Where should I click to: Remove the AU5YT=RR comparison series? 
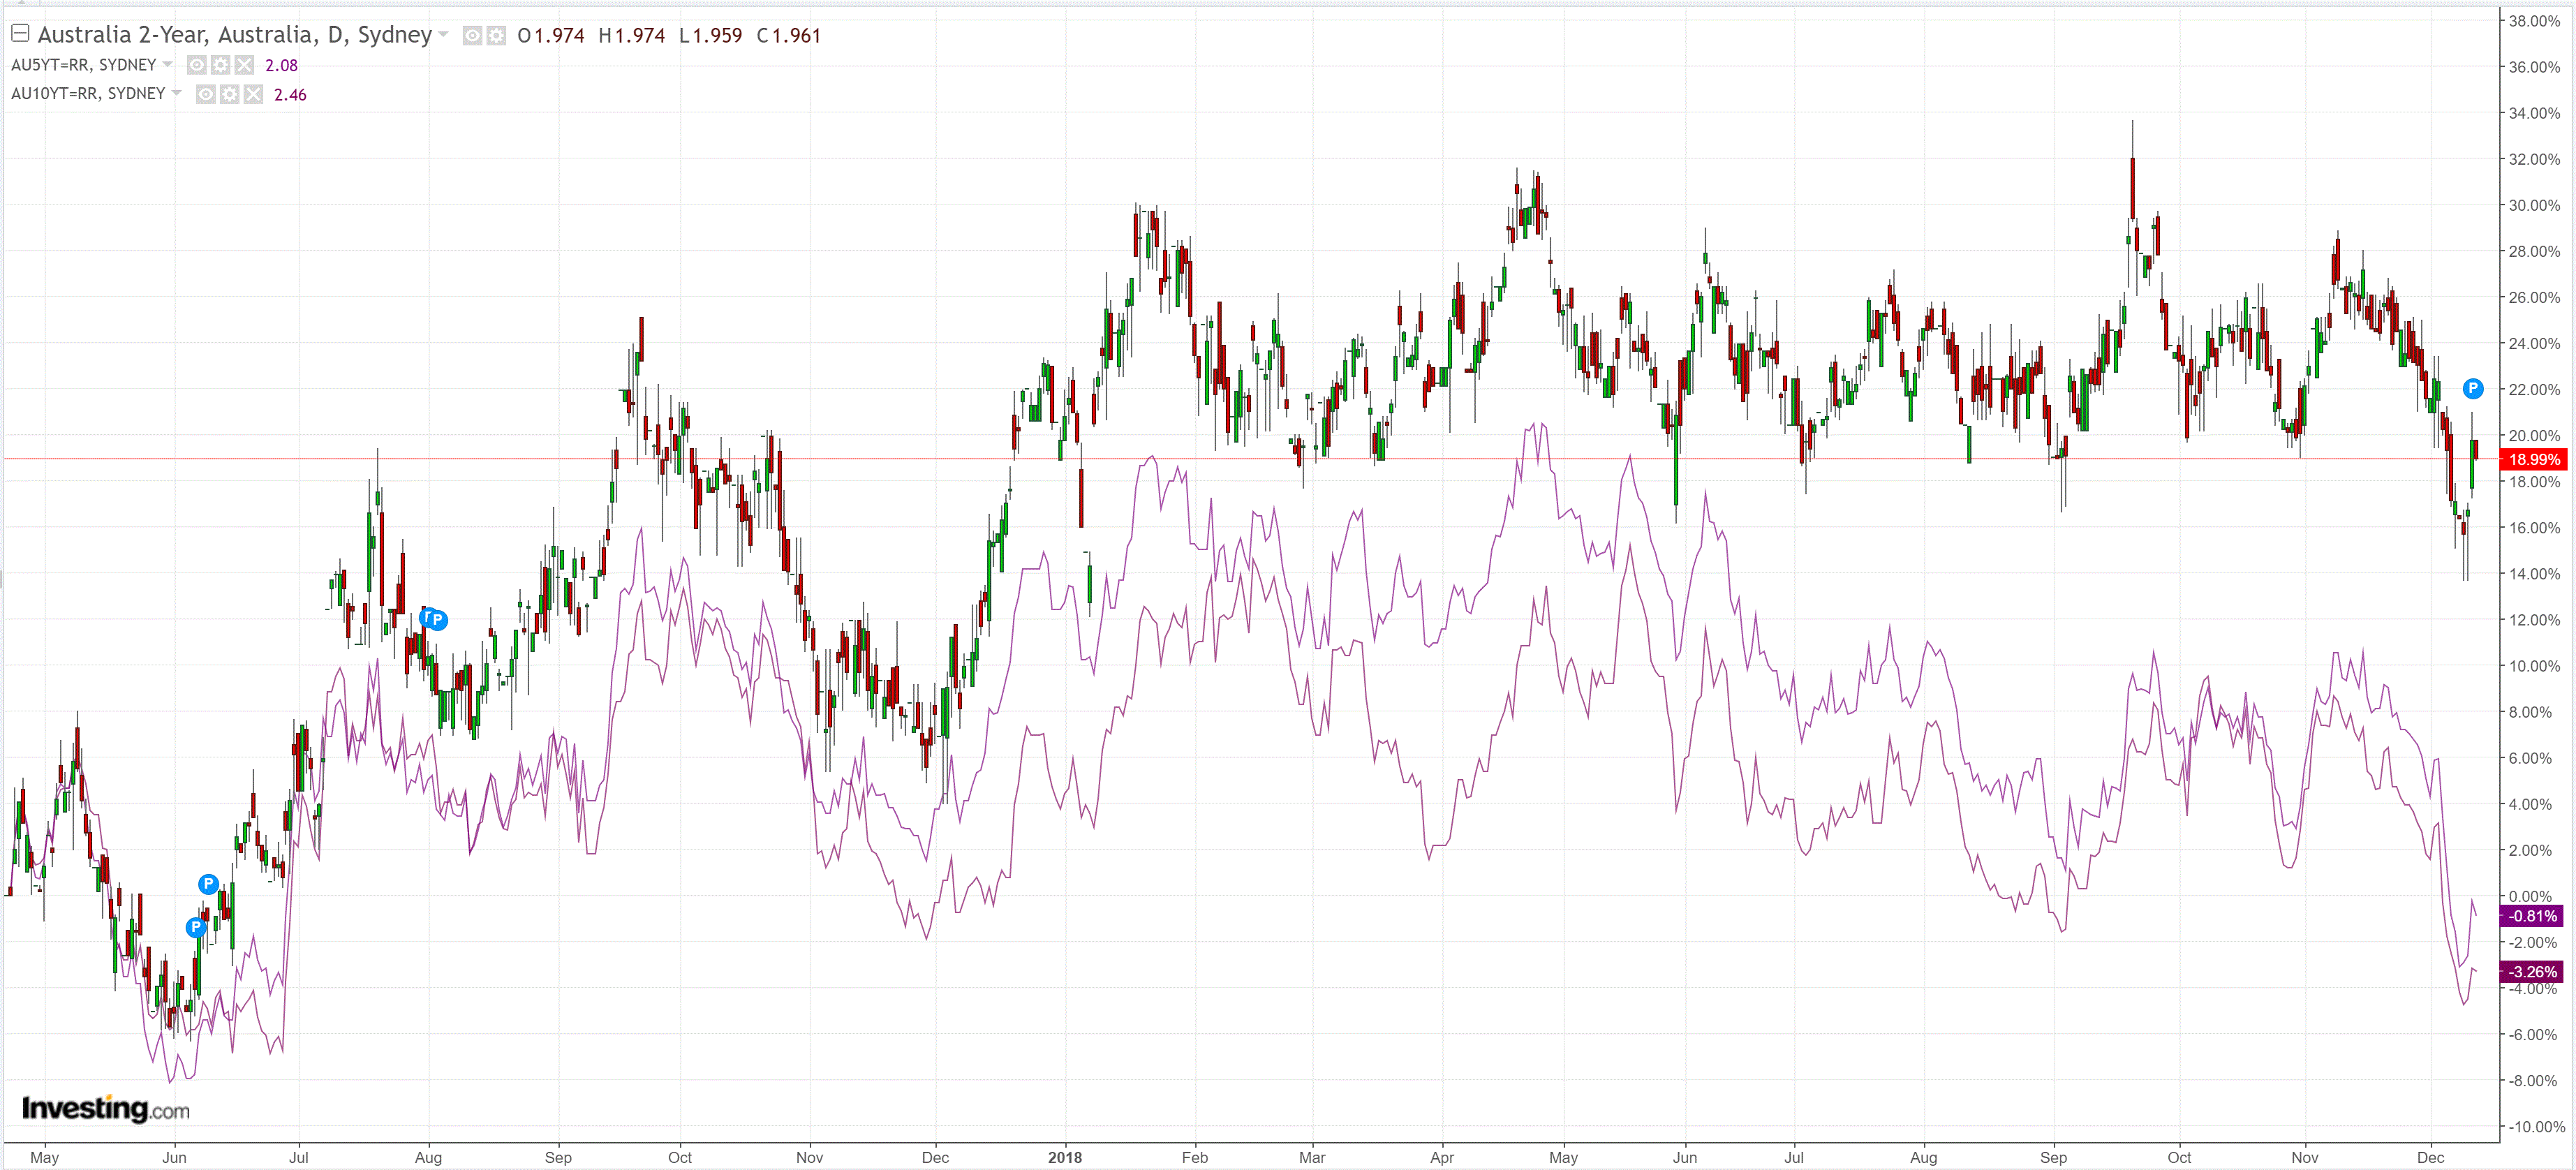click(244, 65)
